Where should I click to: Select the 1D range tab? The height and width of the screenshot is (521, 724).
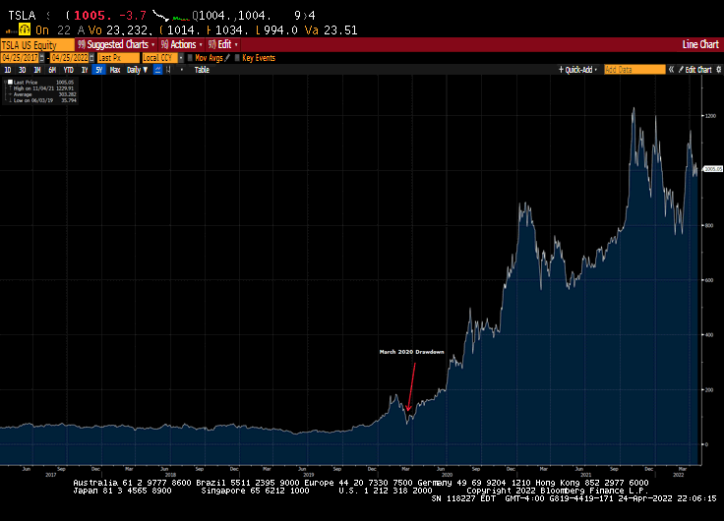point(8,70)
